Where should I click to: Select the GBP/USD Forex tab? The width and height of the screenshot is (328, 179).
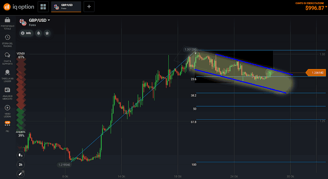point(66,7)
